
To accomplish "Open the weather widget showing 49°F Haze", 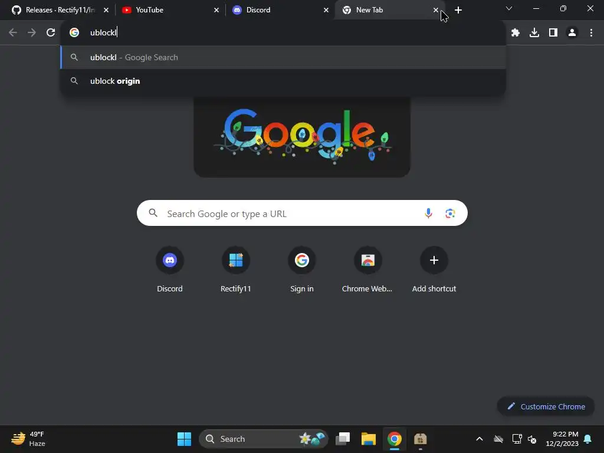I will pos(28,439).
